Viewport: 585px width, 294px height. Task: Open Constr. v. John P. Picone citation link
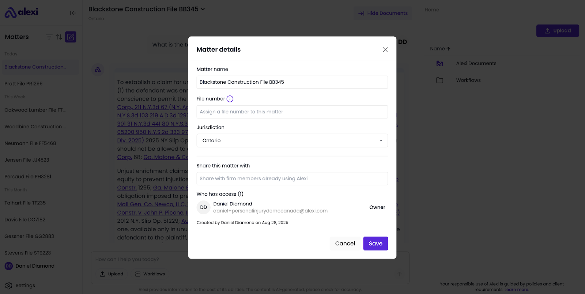(x=152, y=213)
